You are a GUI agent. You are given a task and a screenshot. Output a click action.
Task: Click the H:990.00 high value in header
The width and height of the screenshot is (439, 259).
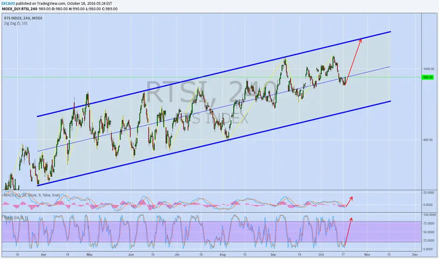click(76, 9)
